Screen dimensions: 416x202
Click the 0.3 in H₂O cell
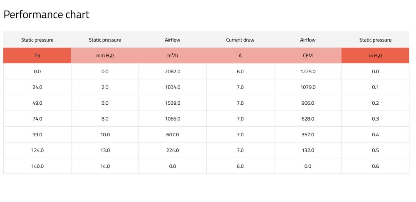point(375,119)
